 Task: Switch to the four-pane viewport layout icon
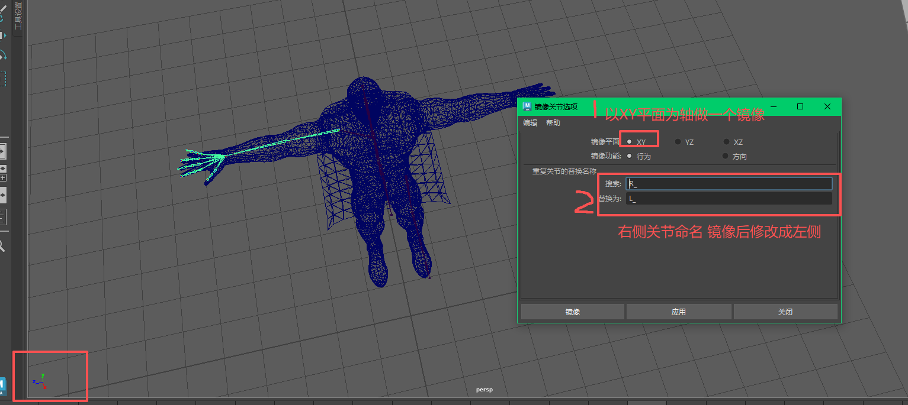[x=2, y=173]
